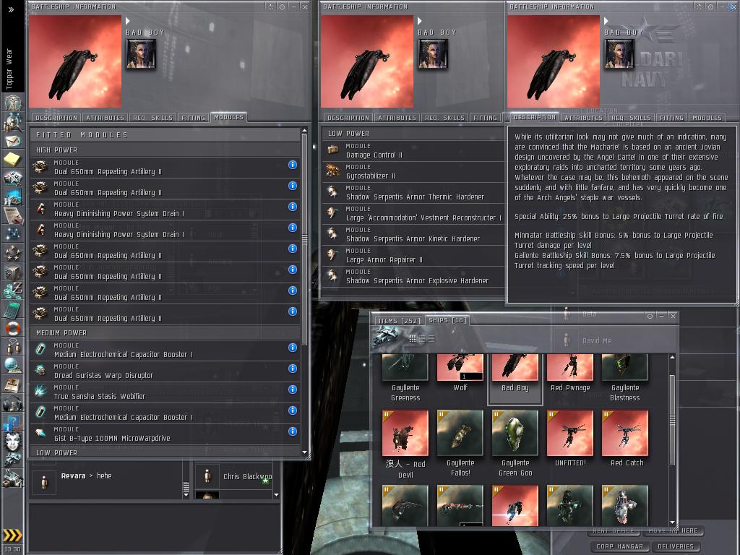Click the ship hangar vertical scrollbar handle
Viewport: 740px width, 555px height.
672,419
